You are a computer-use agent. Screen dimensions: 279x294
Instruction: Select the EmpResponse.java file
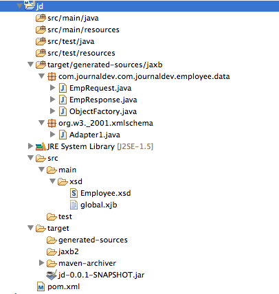coord(103,100)
